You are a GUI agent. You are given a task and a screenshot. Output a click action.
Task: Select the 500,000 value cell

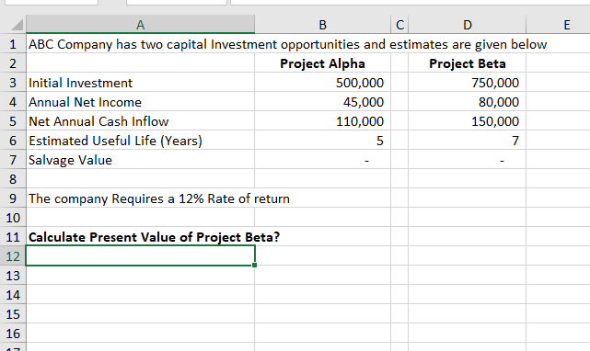point(322,83)
